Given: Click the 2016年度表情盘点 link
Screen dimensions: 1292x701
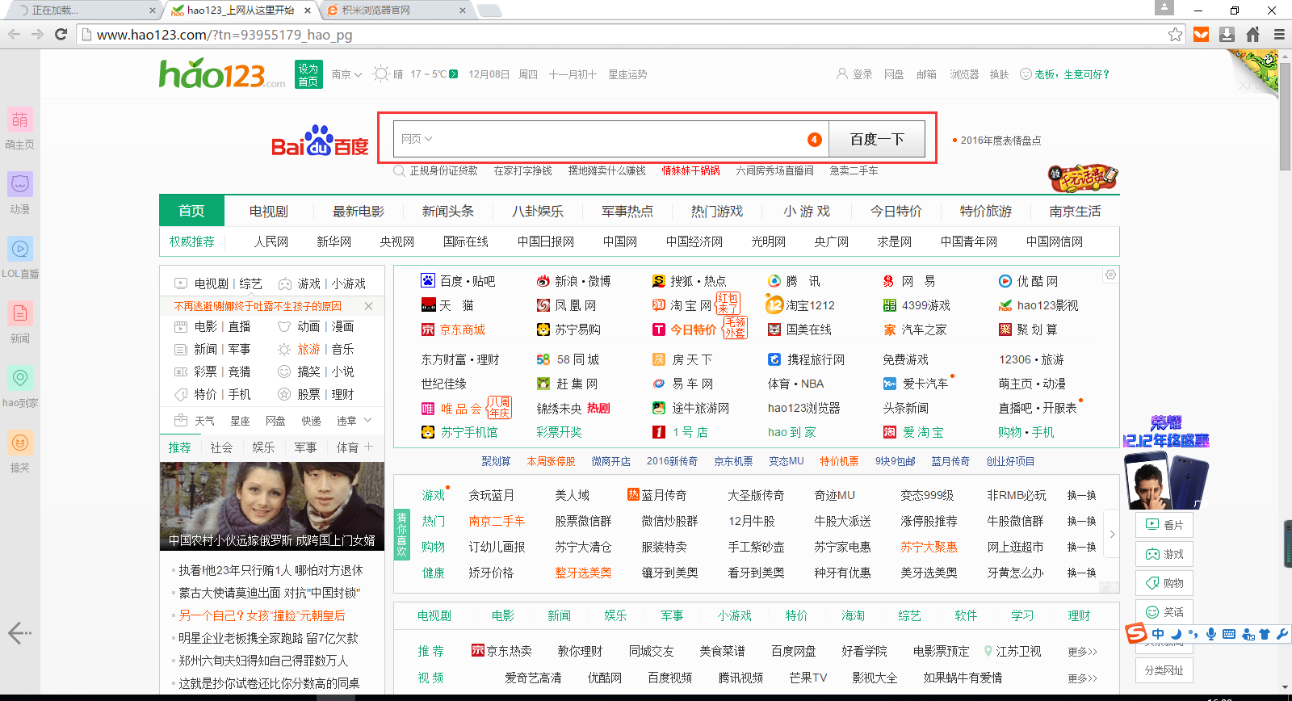Looking at the screenshot, I should coord(1000,141).
